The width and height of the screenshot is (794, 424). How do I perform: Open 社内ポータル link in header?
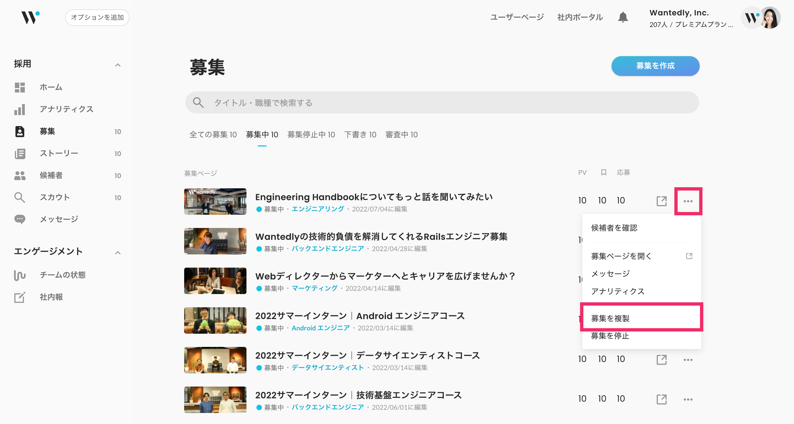[580, 17]
